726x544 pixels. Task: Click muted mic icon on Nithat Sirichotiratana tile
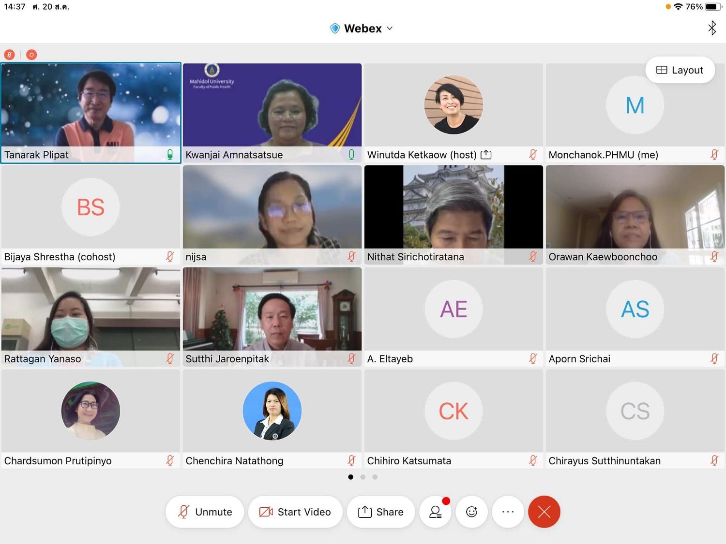click(x=533, y=257)
